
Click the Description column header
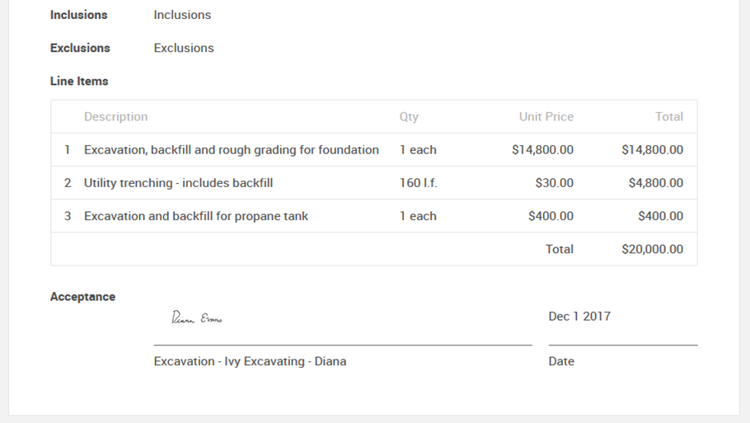pyautogui.click(x=115, y=117)
